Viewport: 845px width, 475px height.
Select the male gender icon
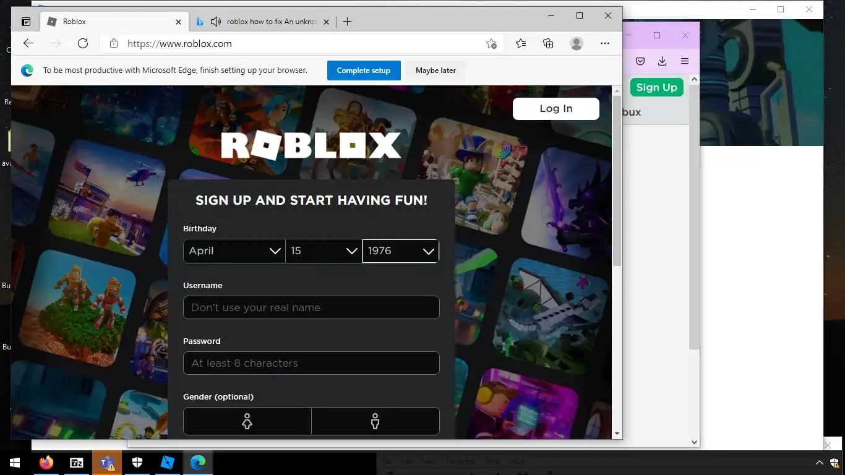pyautogui.click(x=375, y=421)
